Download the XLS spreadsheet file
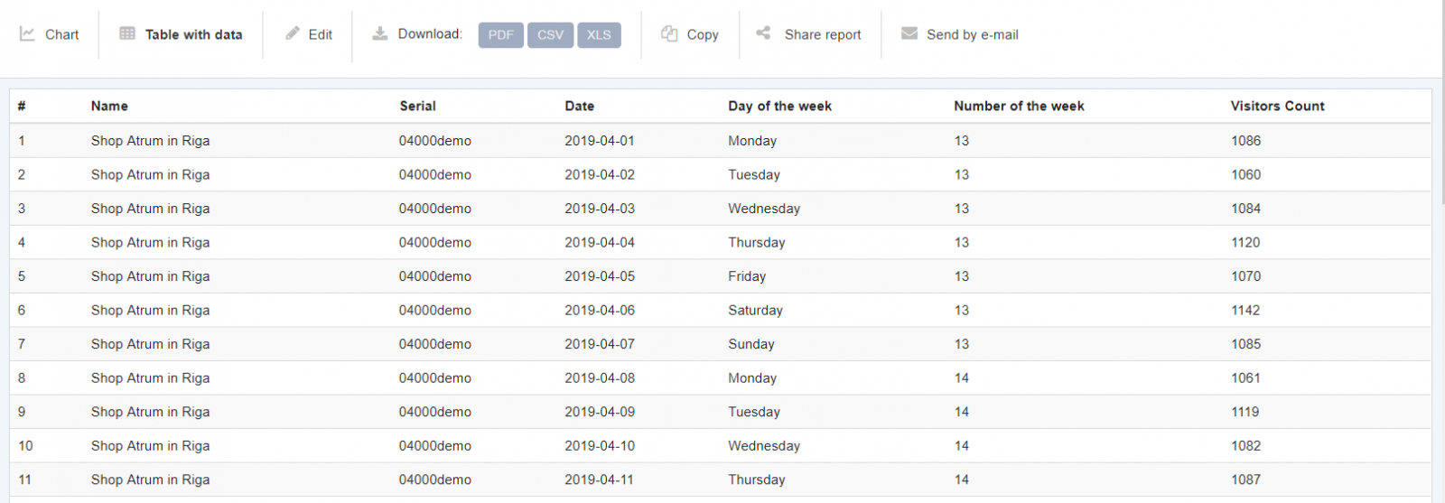 pos(599,35)
